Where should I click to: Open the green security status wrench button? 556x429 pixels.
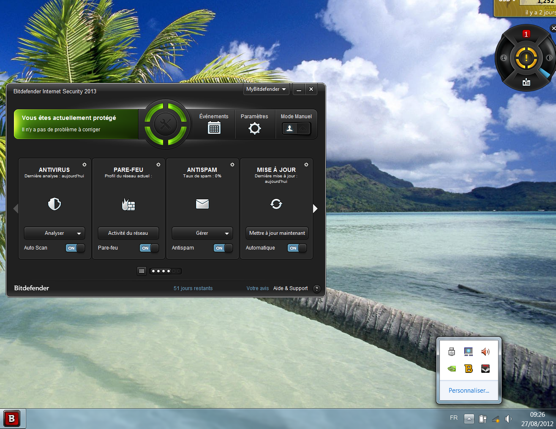(166, 124)
